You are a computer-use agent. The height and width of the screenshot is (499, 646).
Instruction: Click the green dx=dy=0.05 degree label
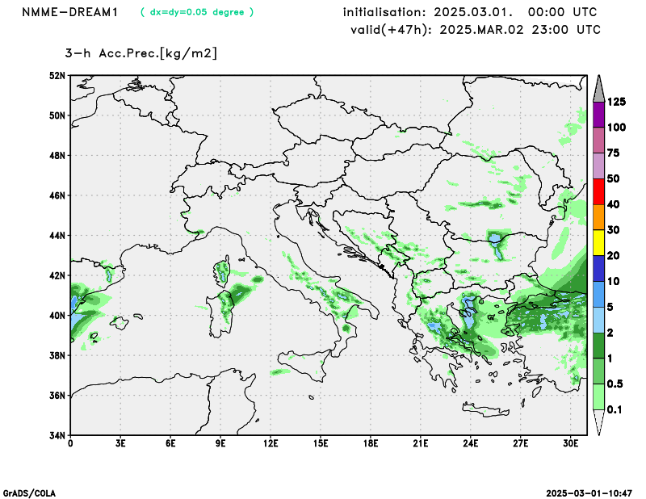point(197,12)
